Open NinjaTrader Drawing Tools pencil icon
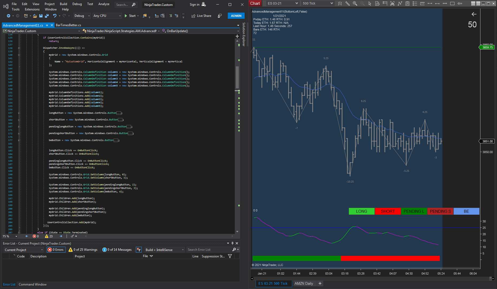Viewport: 497px width, 289px height. pyautogui.click(x=347, y=3)
